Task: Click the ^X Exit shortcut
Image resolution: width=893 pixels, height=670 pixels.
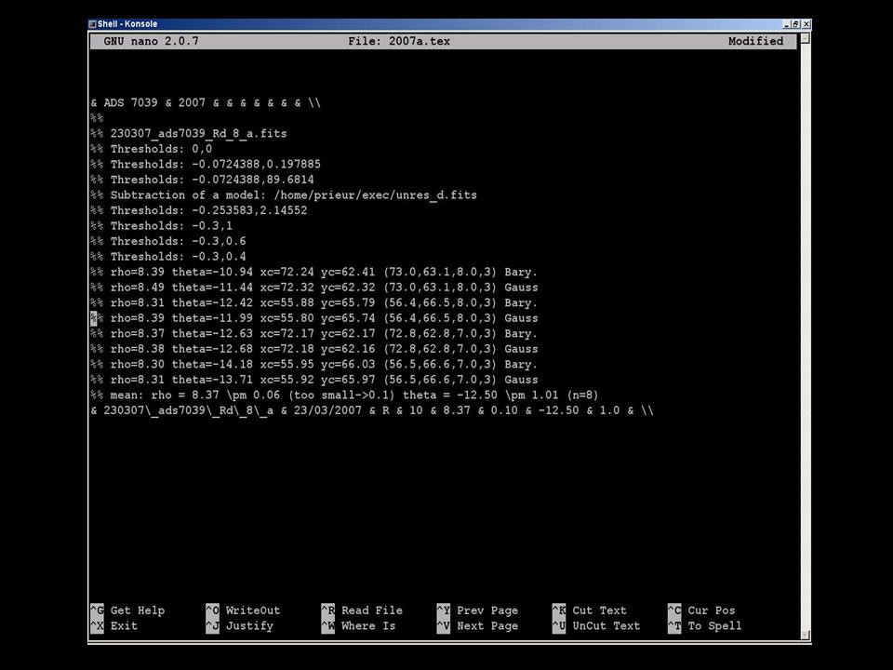Action: (x=114, y=626)
